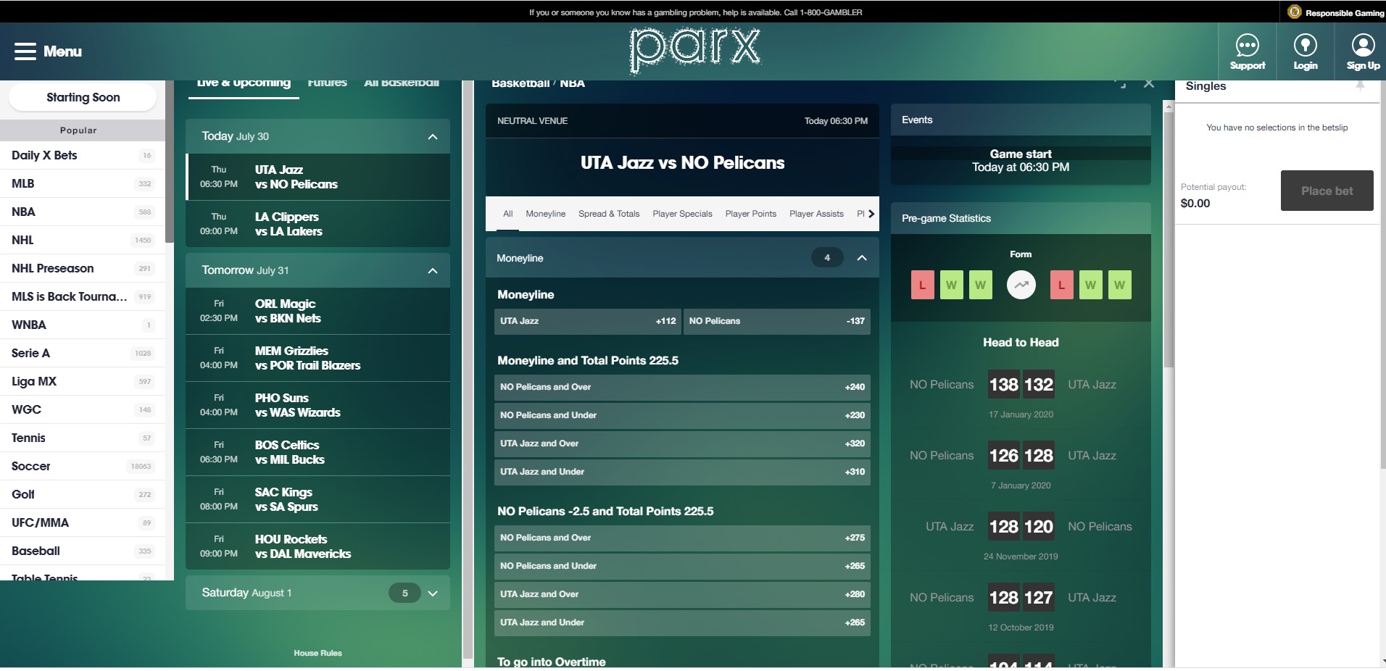Select NO Pelicans and Over +240
The height and width of the screenshot is (671, 1386).
tap(682, 387)
